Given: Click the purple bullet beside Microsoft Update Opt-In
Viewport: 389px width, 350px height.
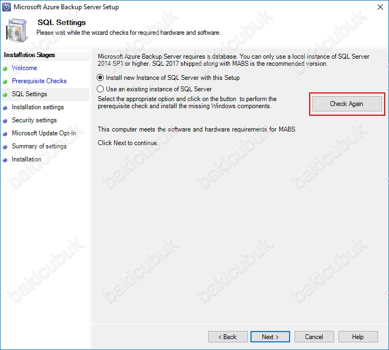Looking at the screenshot, I should click(5, 134).
